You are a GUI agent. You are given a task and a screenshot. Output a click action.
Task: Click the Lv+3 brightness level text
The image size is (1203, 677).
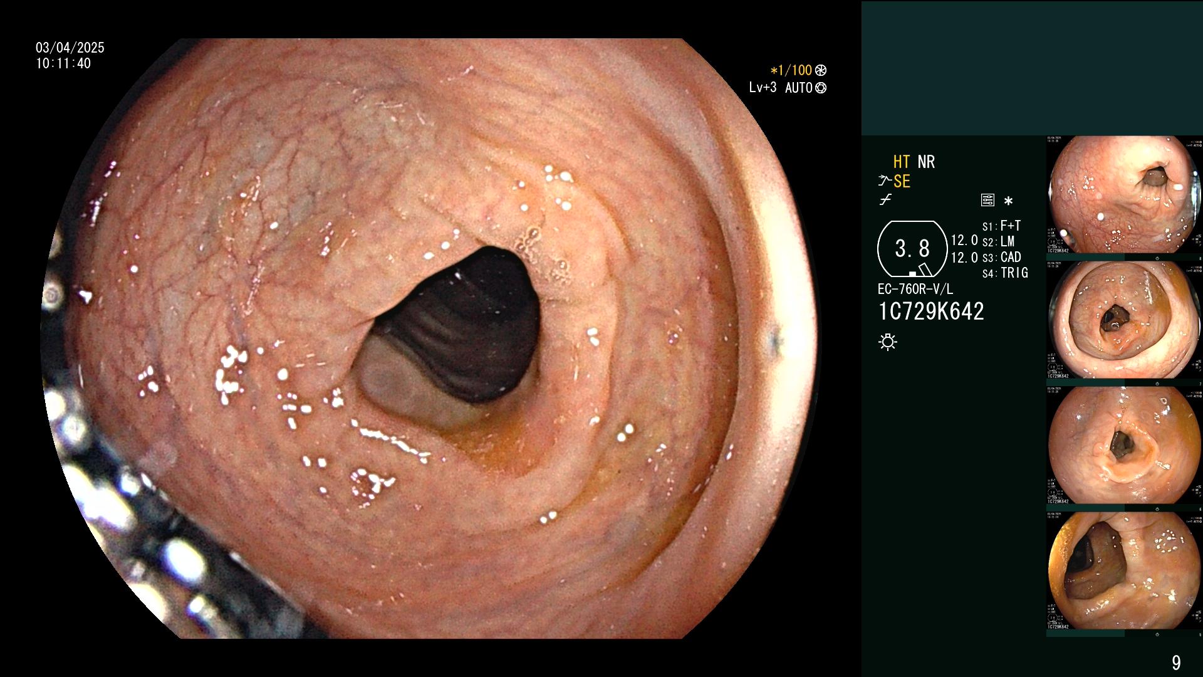pos(763,88)
